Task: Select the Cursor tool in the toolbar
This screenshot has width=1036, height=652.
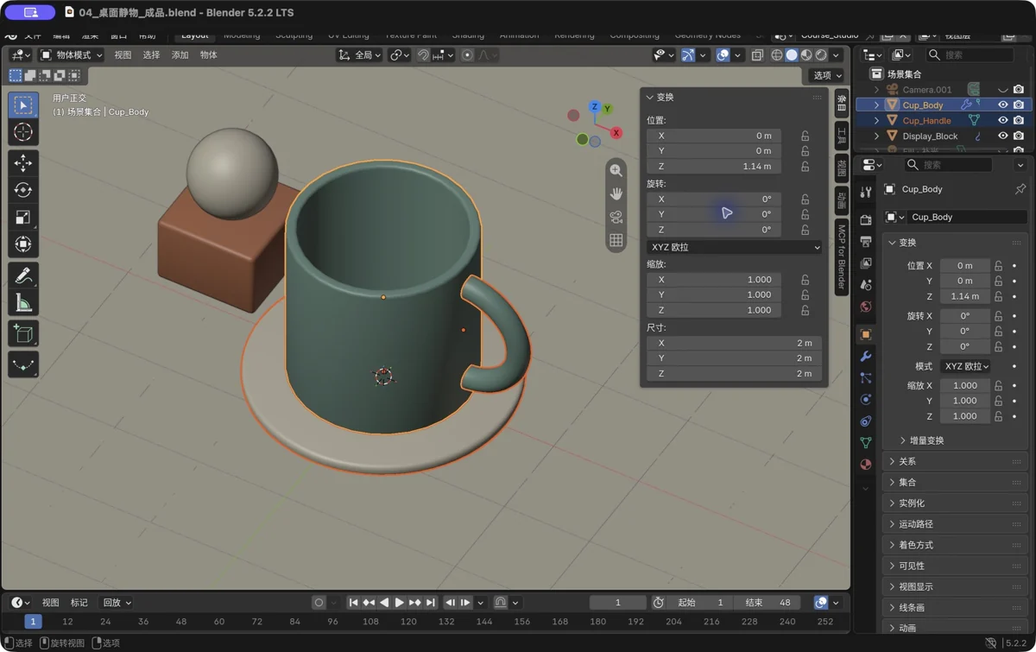Action: click(x=23, y=132)
